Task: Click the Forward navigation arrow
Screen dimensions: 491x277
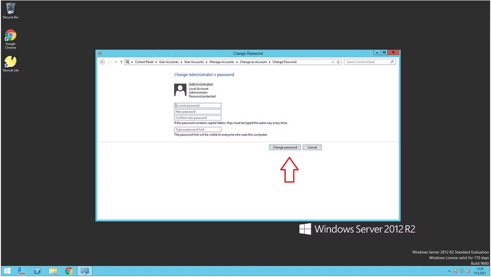Action: [x=110, y=62]
